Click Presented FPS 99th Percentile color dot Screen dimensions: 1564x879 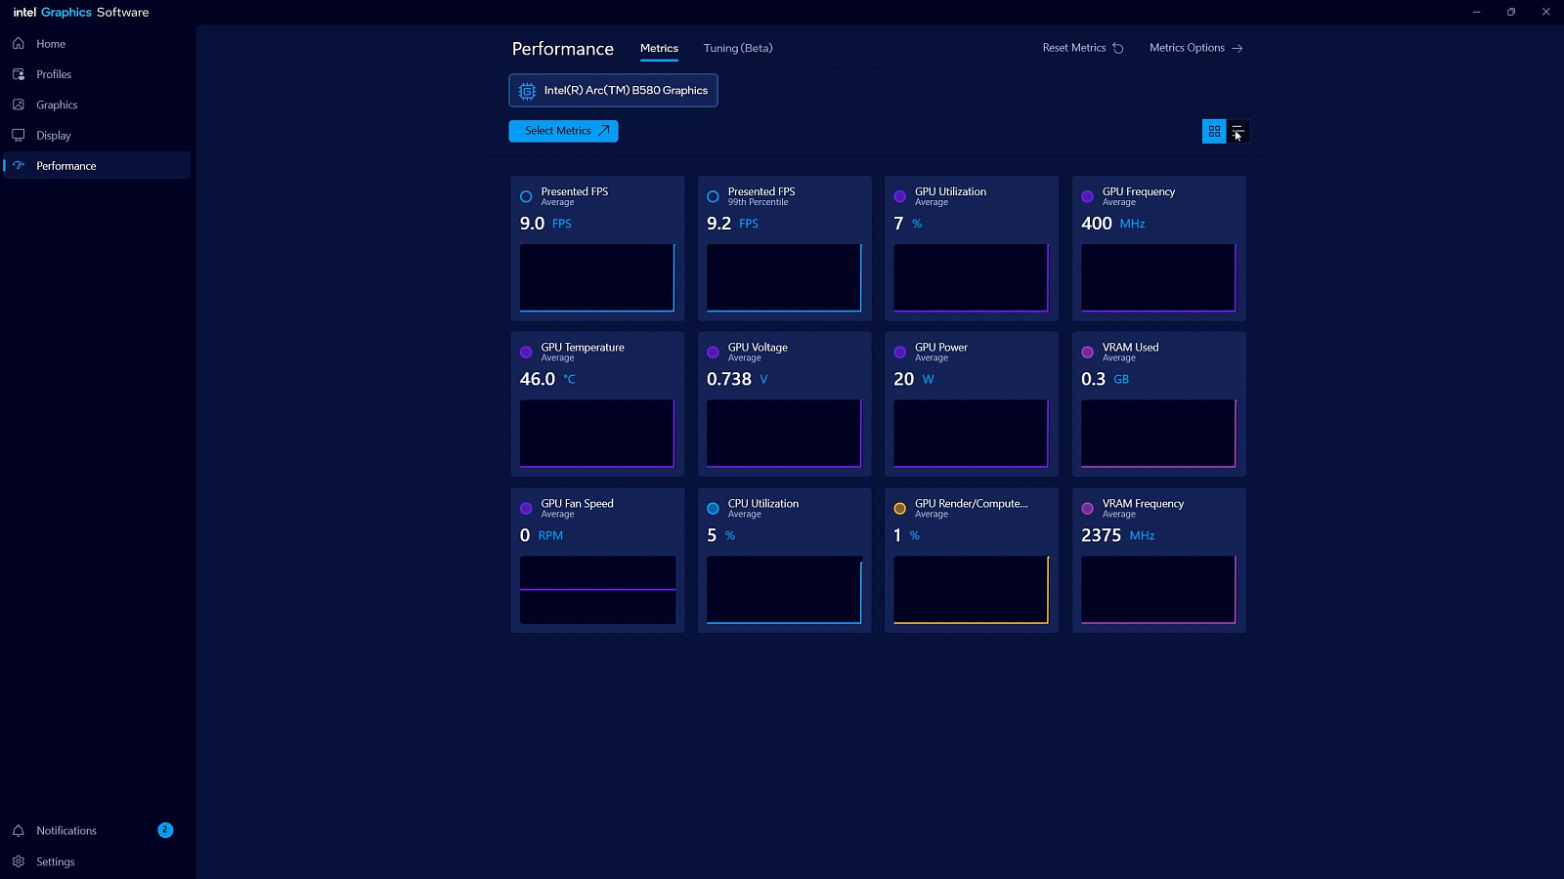[713, 196]
